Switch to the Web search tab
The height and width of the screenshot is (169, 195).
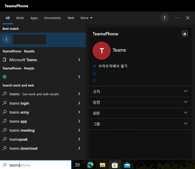tap(71, 18)
